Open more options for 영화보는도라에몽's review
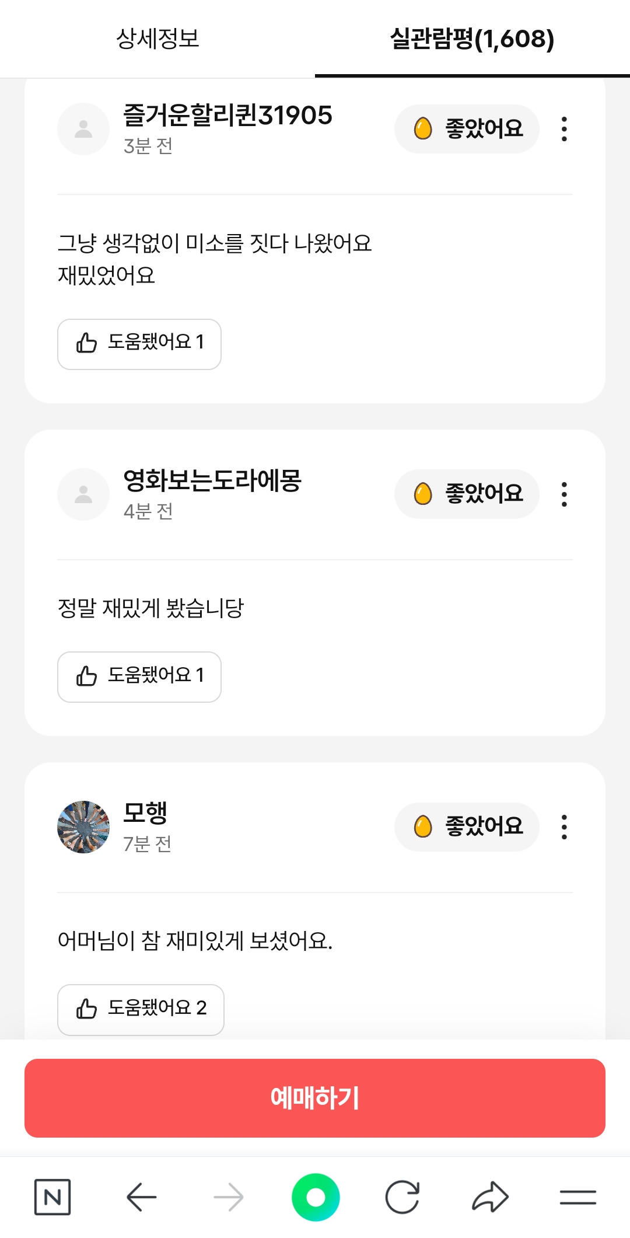The width and height of the screenshot is (630, 1238). coord(564,494)
